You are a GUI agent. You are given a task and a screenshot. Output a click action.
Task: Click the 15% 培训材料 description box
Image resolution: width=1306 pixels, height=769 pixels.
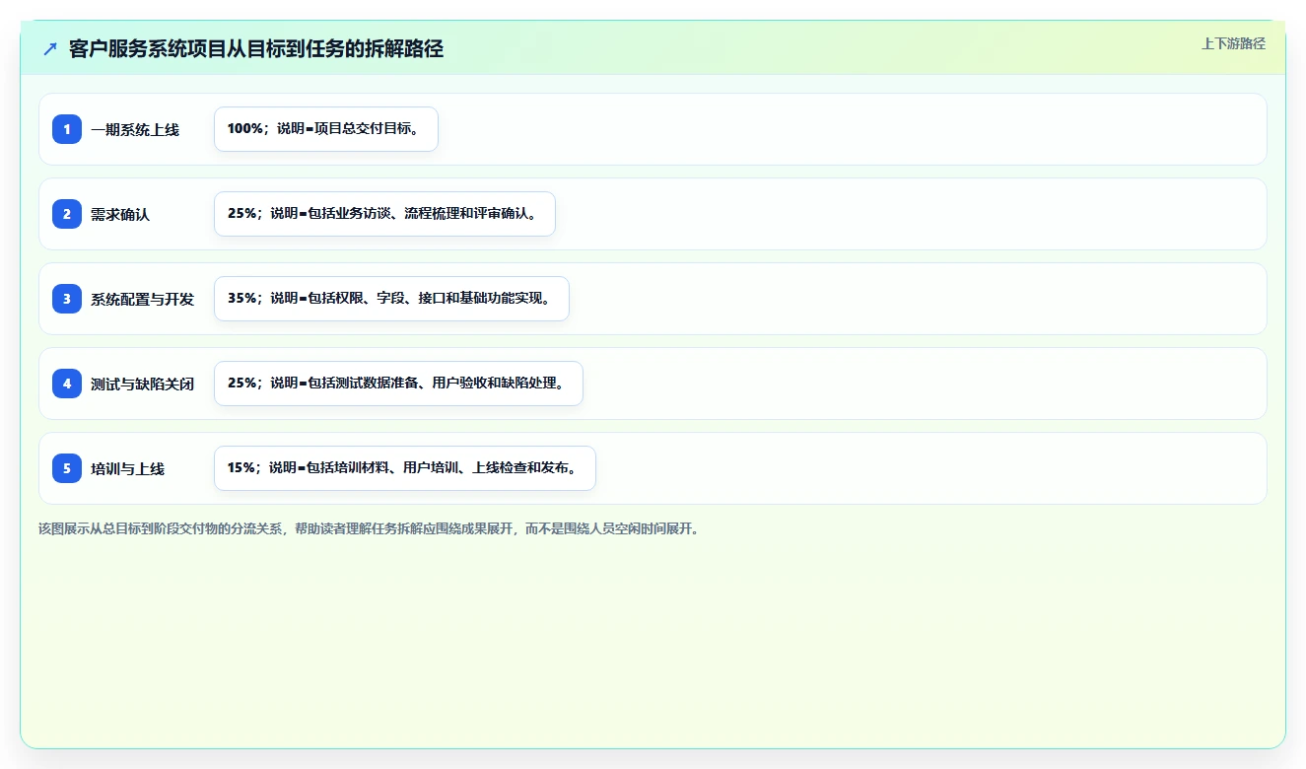[405, 468]
